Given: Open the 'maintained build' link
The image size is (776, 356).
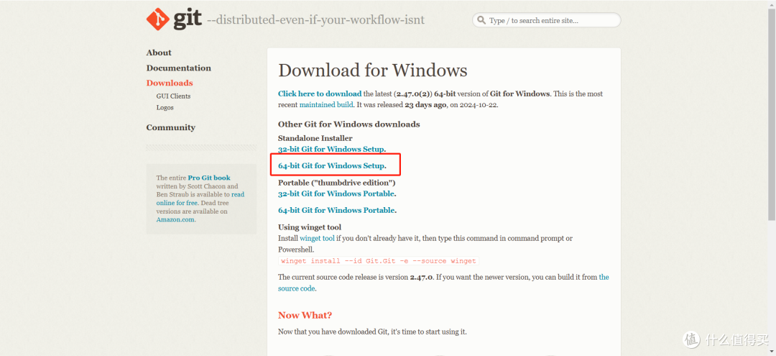Looking at the screenshot, I should pos(326,105).
